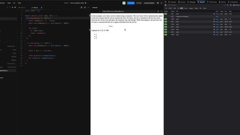240x135 pixels.
Task: Click the new file icon in explorer
Action: coord(12,7)
